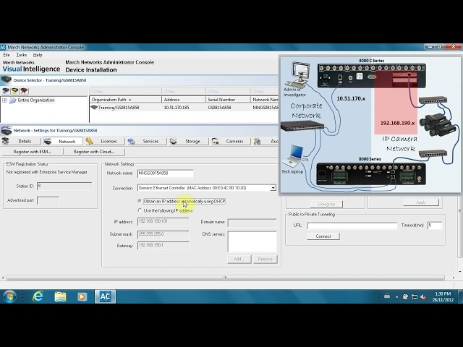The image size is (463, 347).
Task: Click the Entire Organization tree label
Action: [x=36, y=100]
